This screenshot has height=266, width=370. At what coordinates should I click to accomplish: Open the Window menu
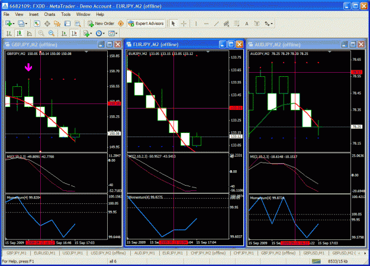83,14
